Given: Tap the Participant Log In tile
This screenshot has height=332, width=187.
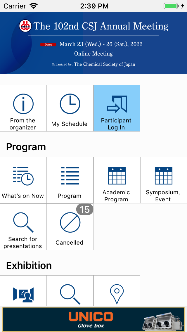Looking at the screenshot, I should (117, 108).
